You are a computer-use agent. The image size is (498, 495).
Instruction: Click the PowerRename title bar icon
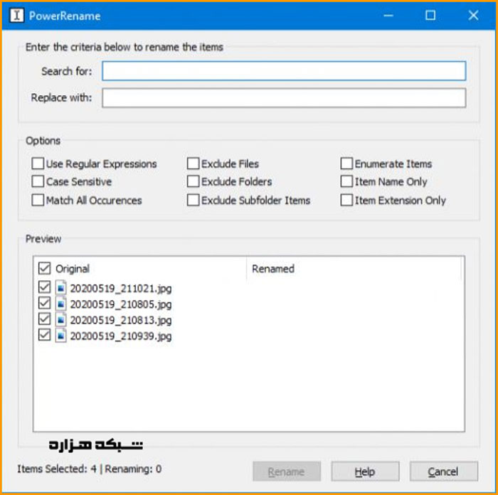tap(17, 15)
